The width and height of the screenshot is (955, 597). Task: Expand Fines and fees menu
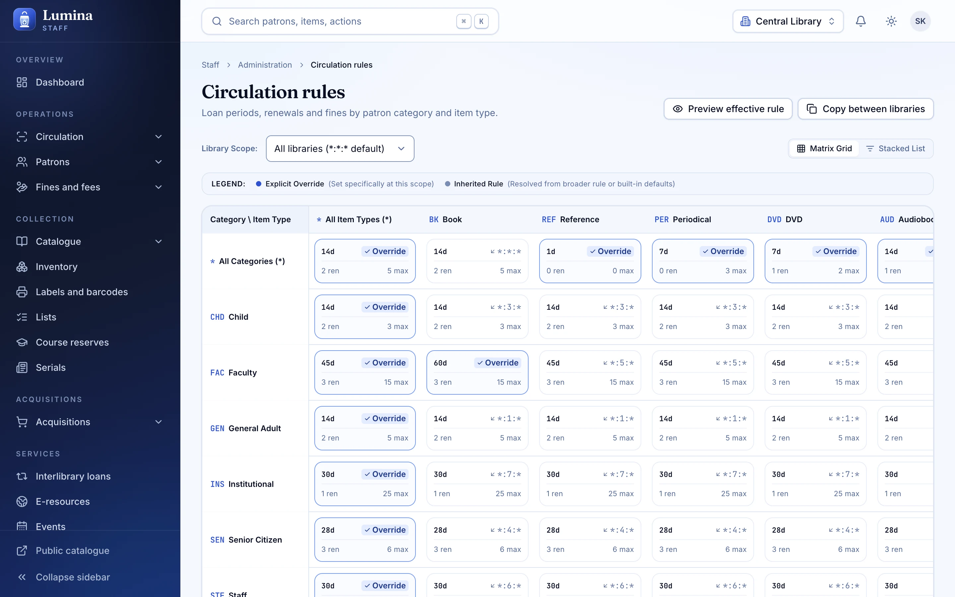pyautogui.click(x=90, y=187)
